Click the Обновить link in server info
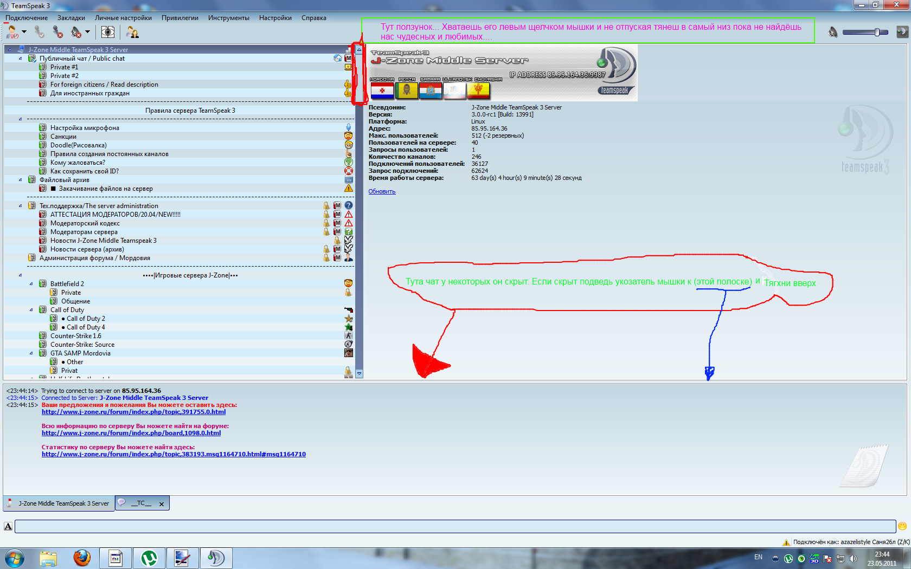The image size is (911, 569). pos(382,192)
